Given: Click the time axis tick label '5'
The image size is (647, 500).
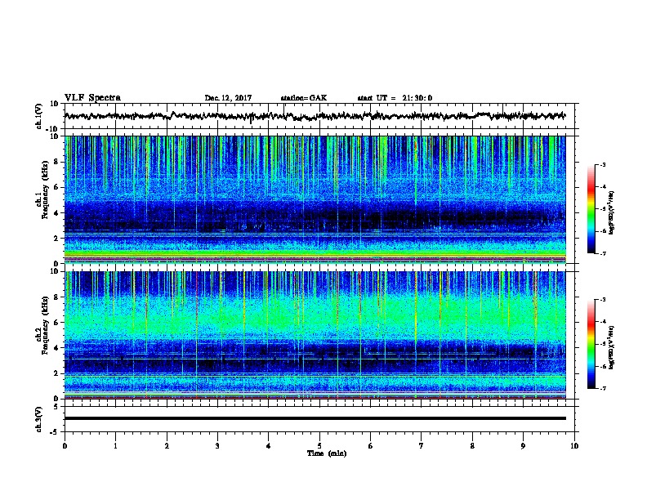Looking at the screenshot, I should [319, 446].
